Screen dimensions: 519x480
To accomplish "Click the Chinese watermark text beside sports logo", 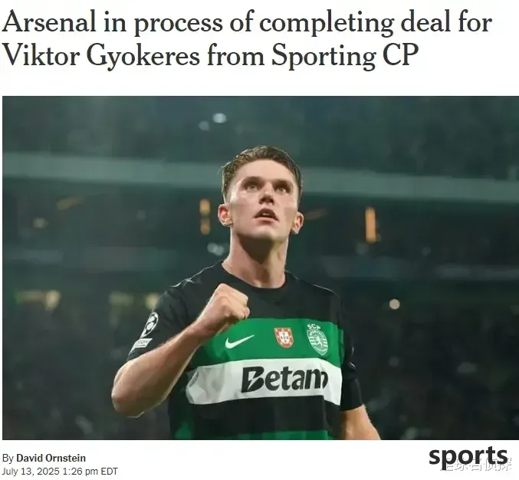I will click(x=480, y=466).
